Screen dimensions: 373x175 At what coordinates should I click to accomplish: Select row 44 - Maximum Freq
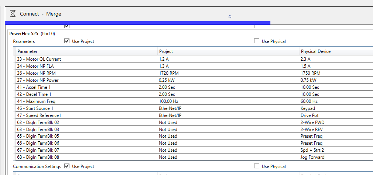(194, 101)
